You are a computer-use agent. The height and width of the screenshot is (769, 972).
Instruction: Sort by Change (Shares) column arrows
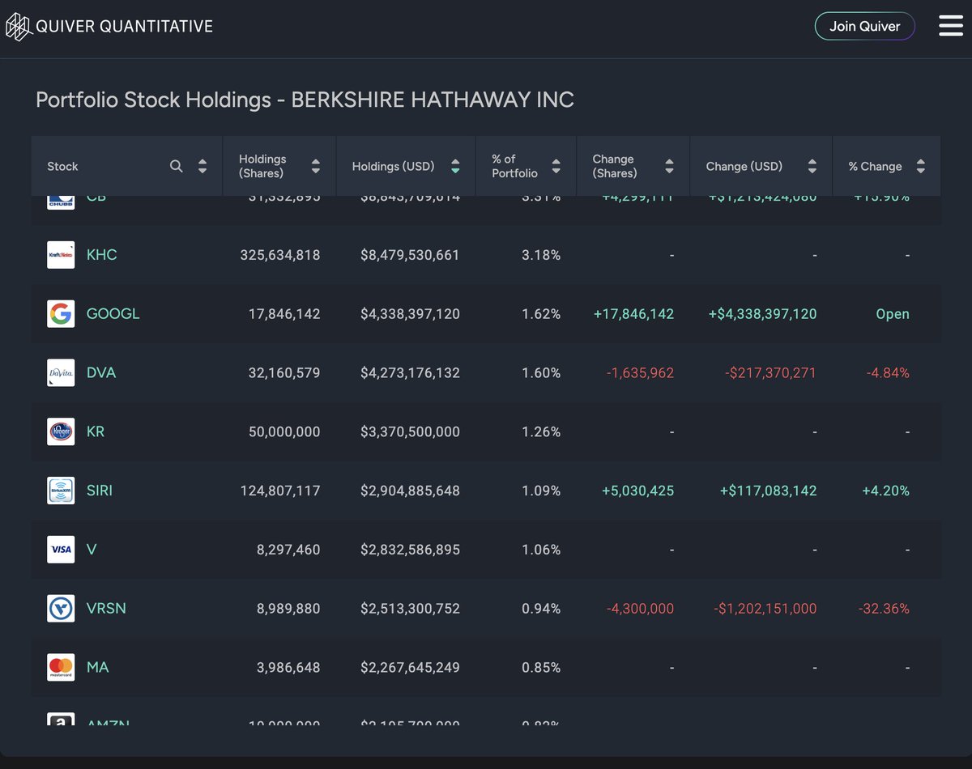(x=669, y=166)
